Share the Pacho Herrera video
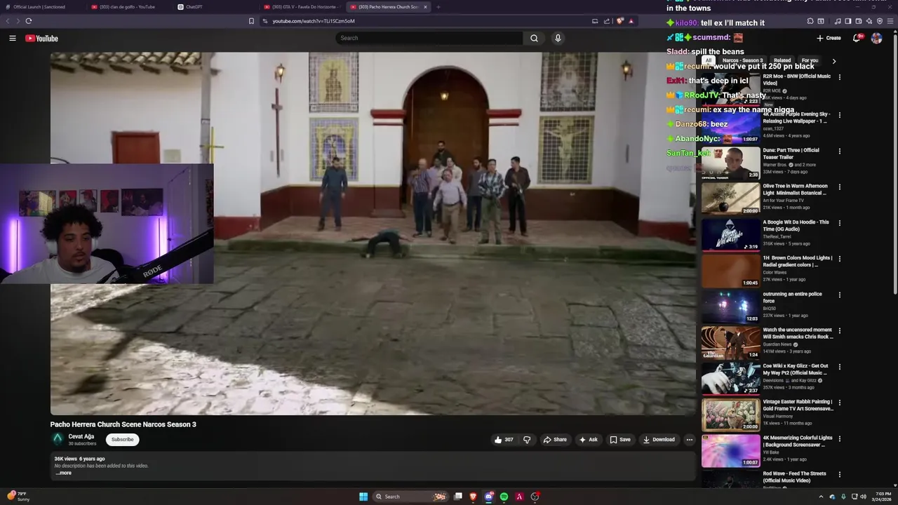This screenshot has width=898, height=505. (x=555, y=440)
